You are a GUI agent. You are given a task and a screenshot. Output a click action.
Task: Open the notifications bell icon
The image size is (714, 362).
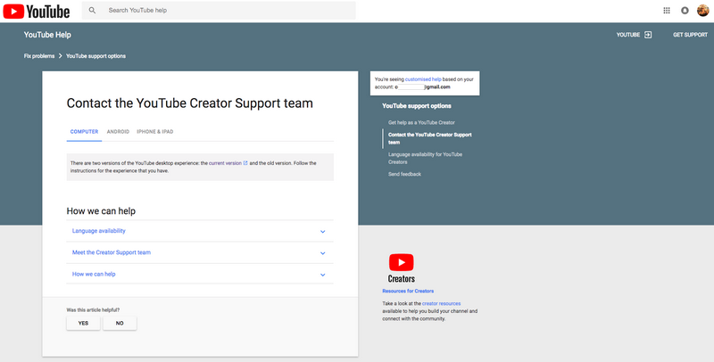pyautogui.click(x=685, y=11)
